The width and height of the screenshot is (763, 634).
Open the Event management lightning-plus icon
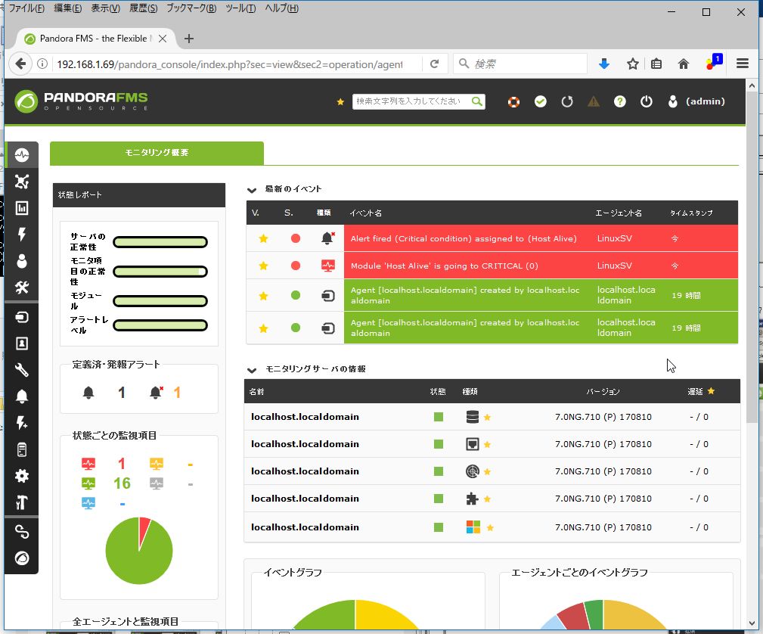pos(22,423)
